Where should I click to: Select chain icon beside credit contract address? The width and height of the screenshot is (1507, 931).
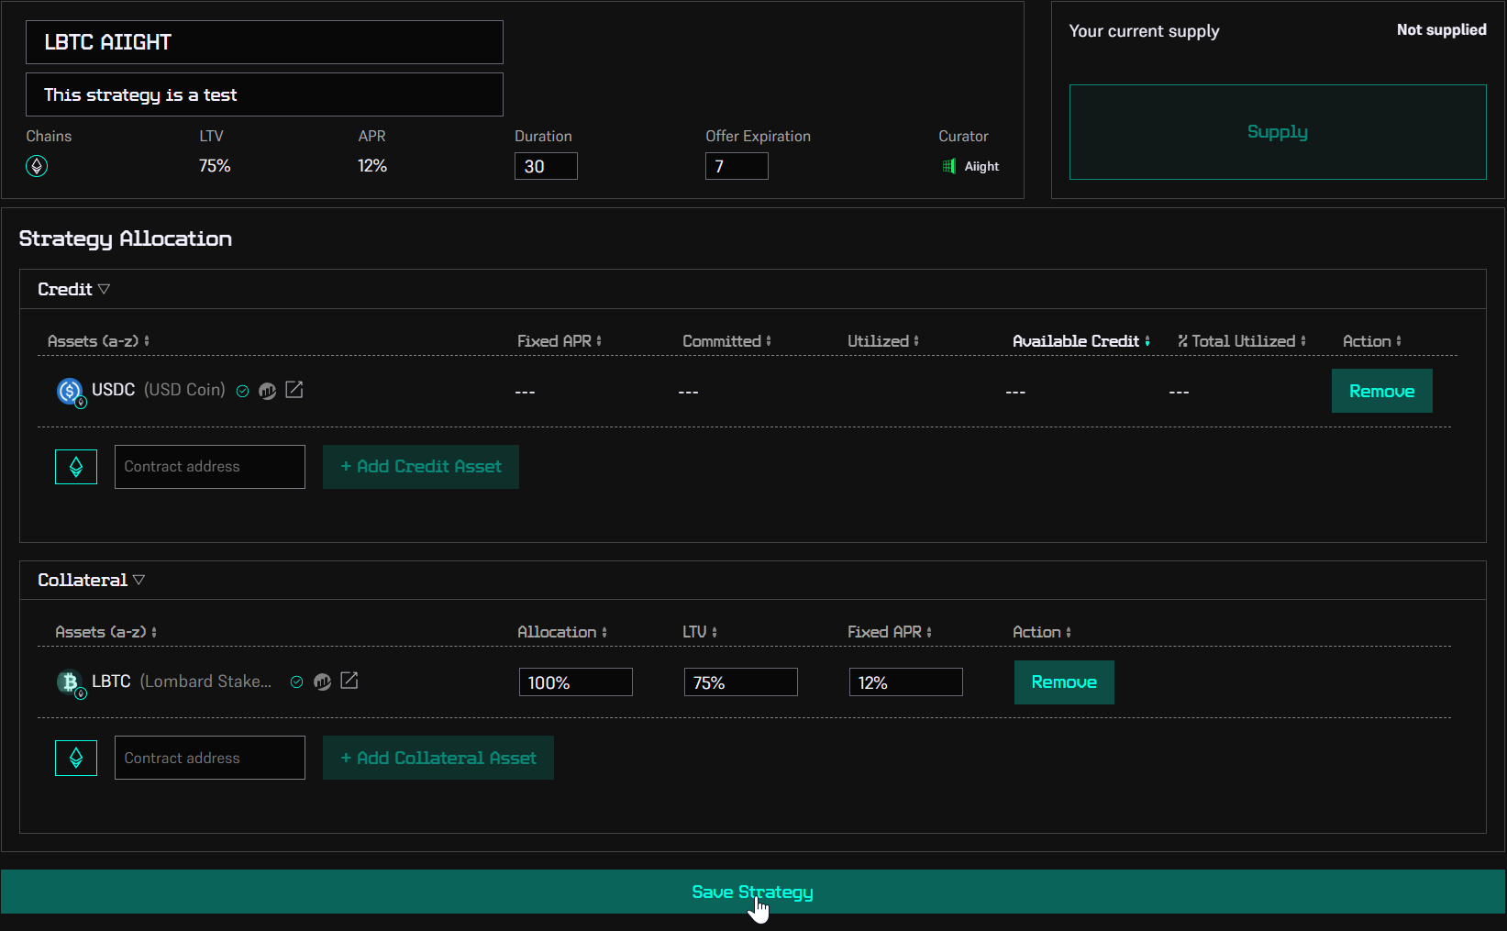click(x=76, y=467)
